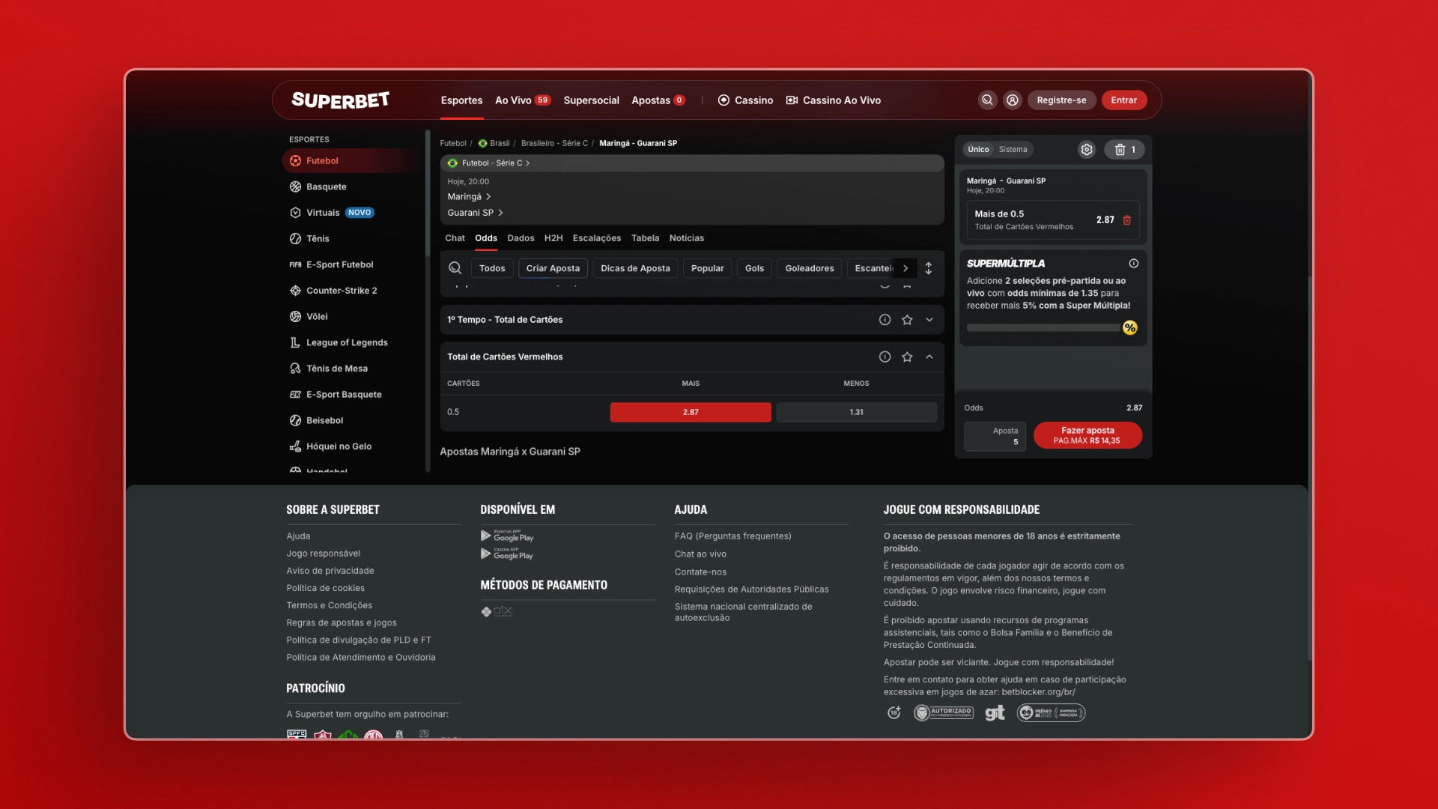Viewport: 1438px width, 809px height.
Task: Favorite Total de Cartões Vermelhos market
Action: point(907,357)
